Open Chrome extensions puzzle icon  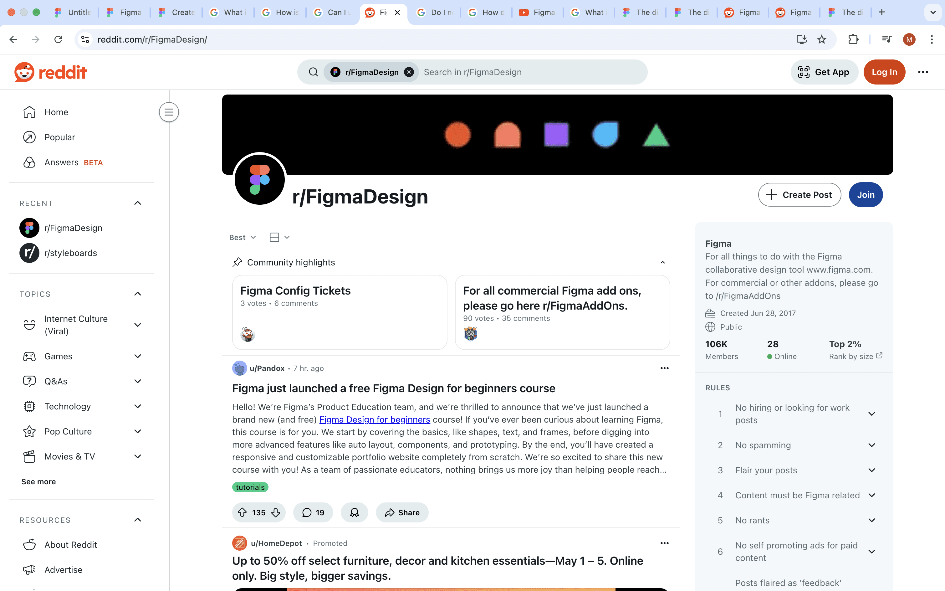click(x=853, y=39)
